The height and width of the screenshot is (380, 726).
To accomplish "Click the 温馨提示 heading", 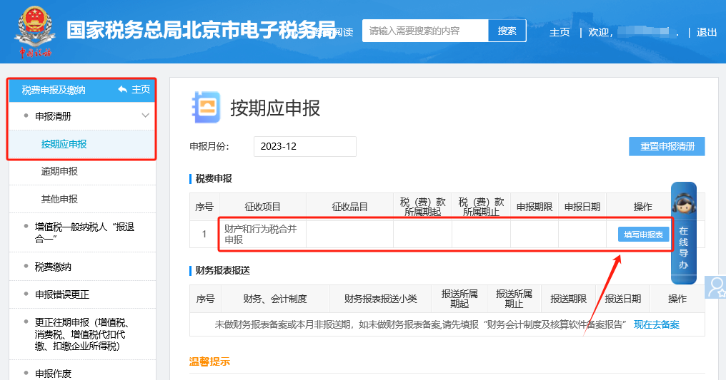I will 209,361.
